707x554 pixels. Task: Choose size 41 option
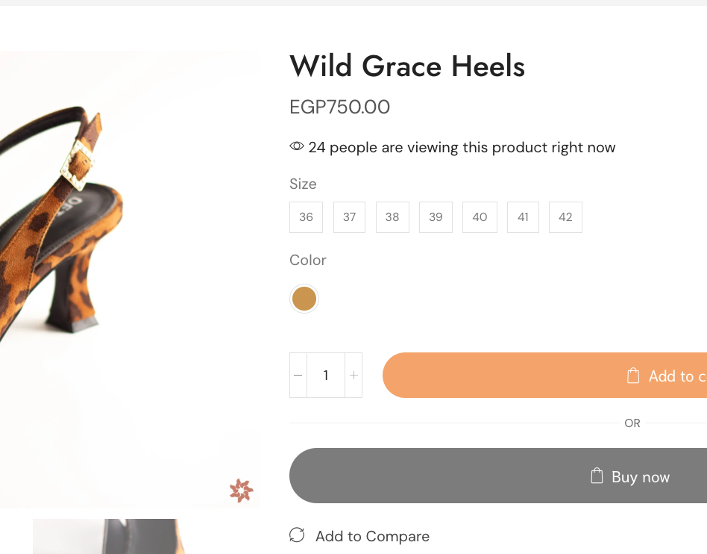[x=523, y=217]
